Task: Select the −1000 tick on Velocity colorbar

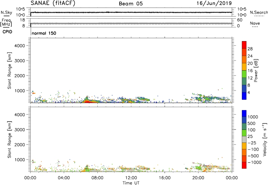Action: tap(255, 162)
